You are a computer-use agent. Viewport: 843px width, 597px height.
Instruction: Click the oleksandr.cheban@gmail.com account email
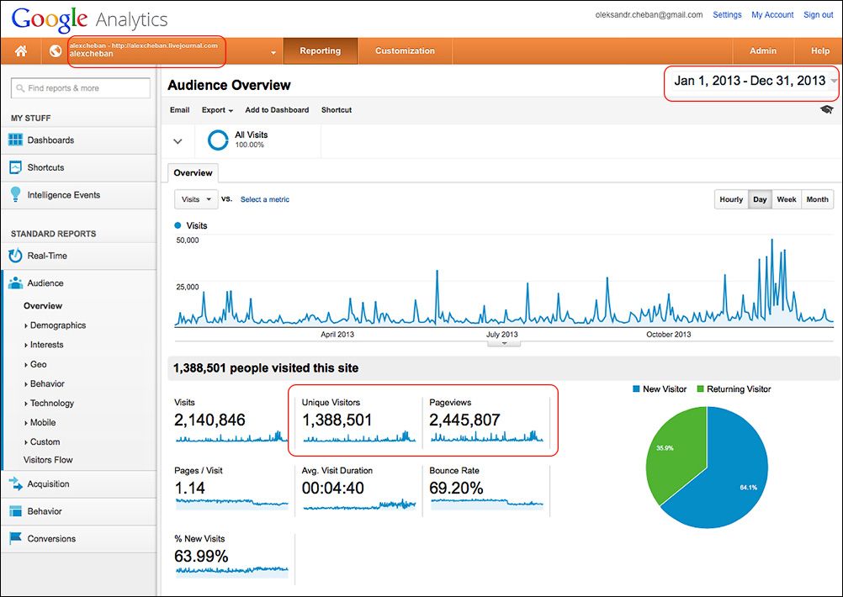tap(649, 15)
